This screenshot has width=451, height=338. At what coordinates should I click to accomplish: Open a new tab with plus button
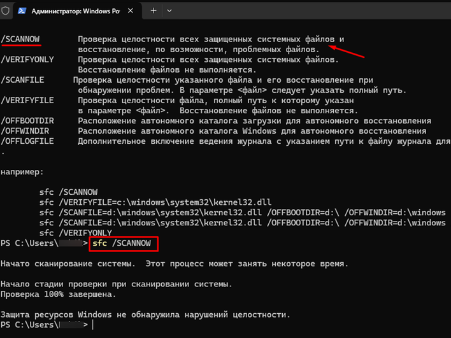point(154,11)
